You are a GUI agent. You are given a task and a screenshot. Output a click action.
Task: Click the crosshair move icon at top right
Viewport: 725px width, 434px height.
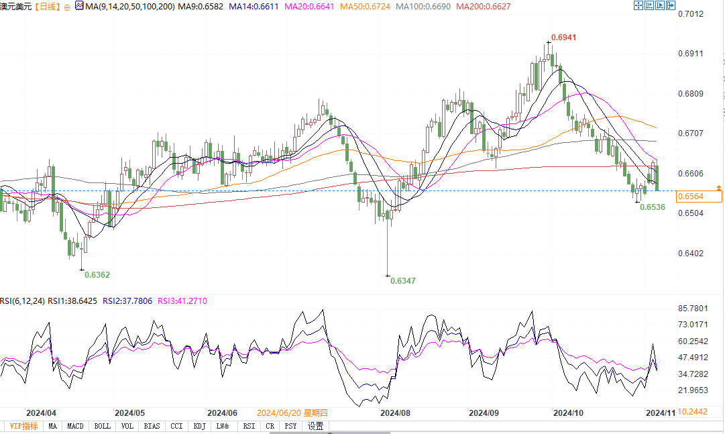(637, 5)
